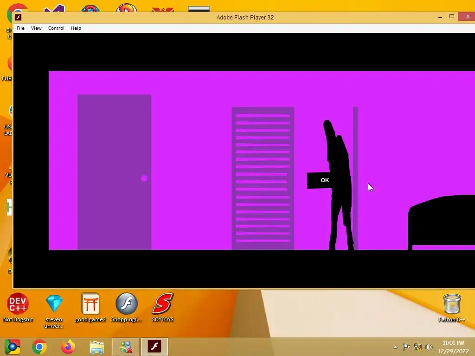Image resolution: width=475 pixels, height=356 pixels.
Task: Open the Action Center flag icon
Action: coord(406,347)
